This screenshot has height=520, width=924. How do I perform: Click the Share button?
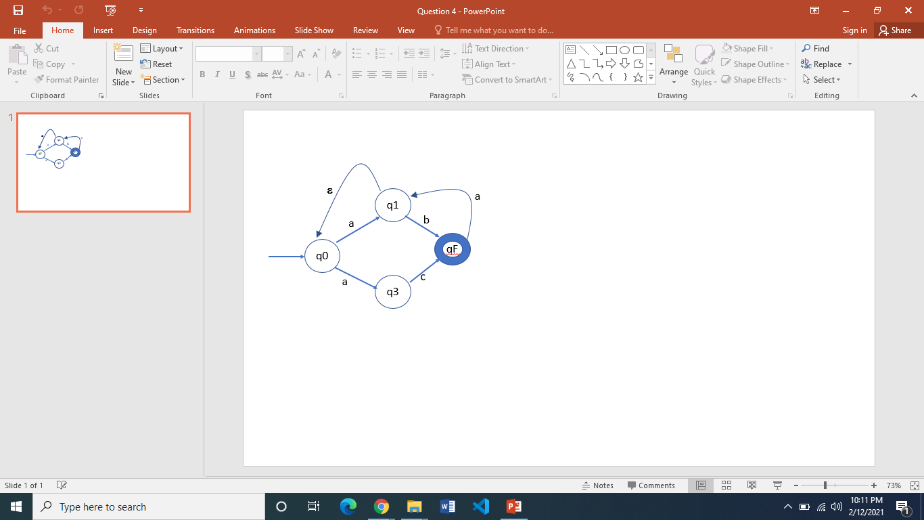pos(894,30)
